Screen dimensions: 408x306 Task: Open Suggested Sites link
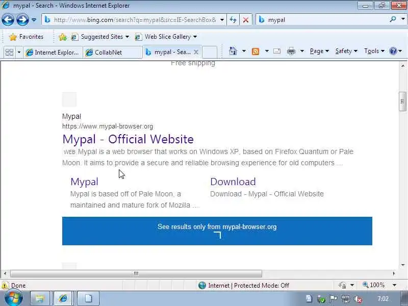pos(100,37)
